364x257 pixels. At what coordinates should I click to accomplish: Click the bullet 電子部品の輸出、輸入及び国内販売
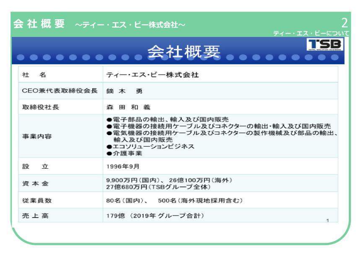coord(168,120)
